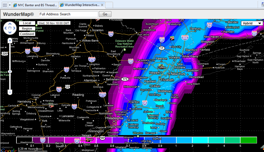
Task: Click the Go search button
Action: [105, 14]
